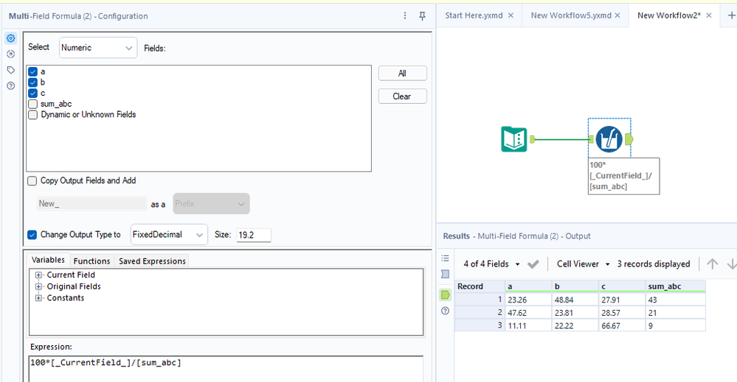Check Dynamic or Unknown Fields checkbox
The width and height of the screenshot is (737, 382).
point(32,115)
